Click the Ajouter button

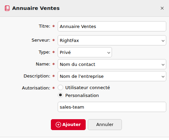click(x=68, y=125)
